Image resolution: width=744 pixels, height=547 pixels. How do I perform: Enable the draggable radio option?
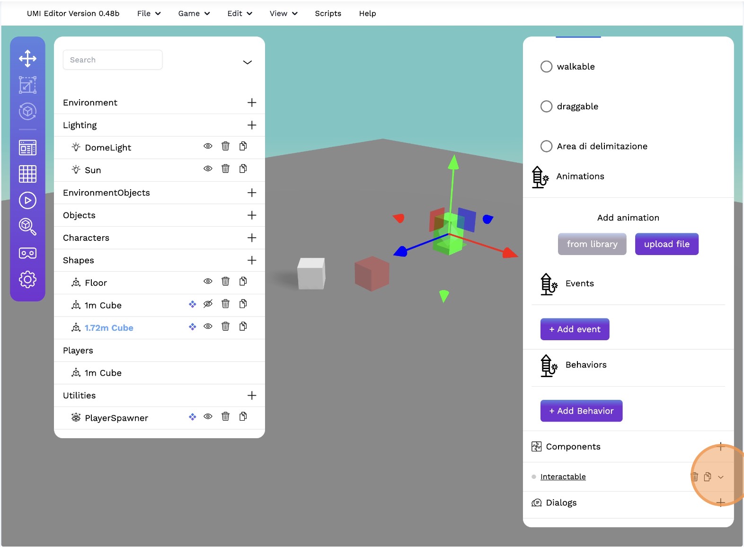pos(546,106)
